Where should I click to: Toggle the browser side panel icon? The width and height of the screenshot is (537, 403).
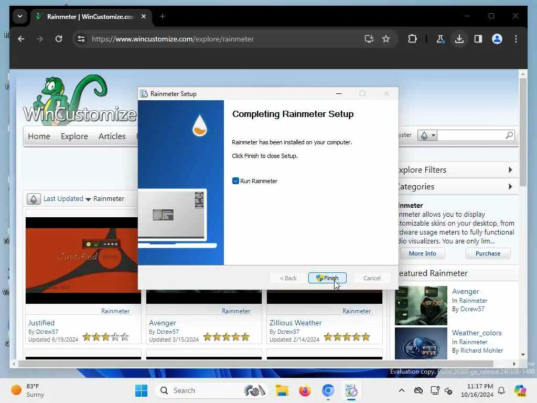tap(478, 39)
